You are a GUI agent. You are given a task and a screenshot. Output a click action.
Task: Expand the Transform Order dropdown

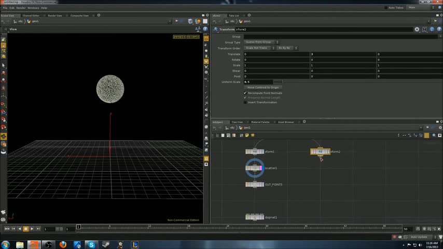click(259, 48)
